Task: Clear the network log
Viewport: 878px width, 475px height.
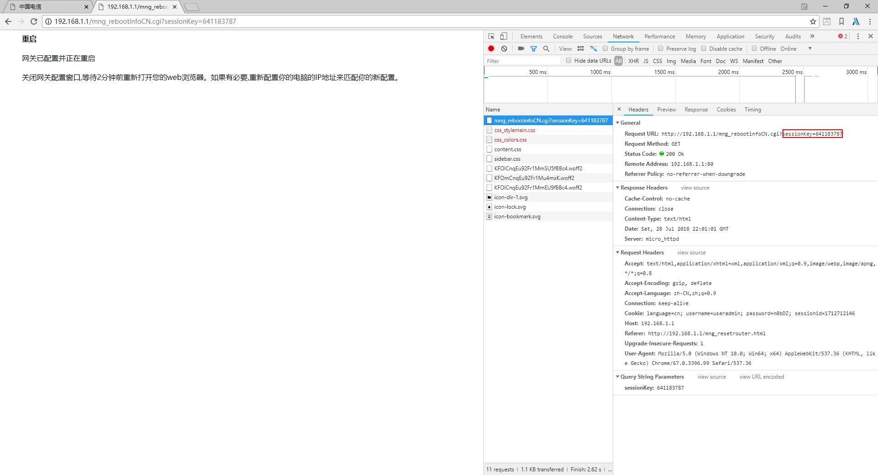Action: coord(504,49)
